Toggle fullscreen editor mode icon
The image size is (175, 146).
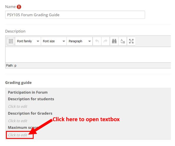(131, 41)
